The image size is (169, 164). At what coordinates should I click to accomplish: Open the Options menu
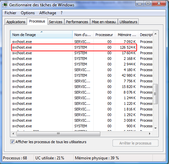pos(28,13)
